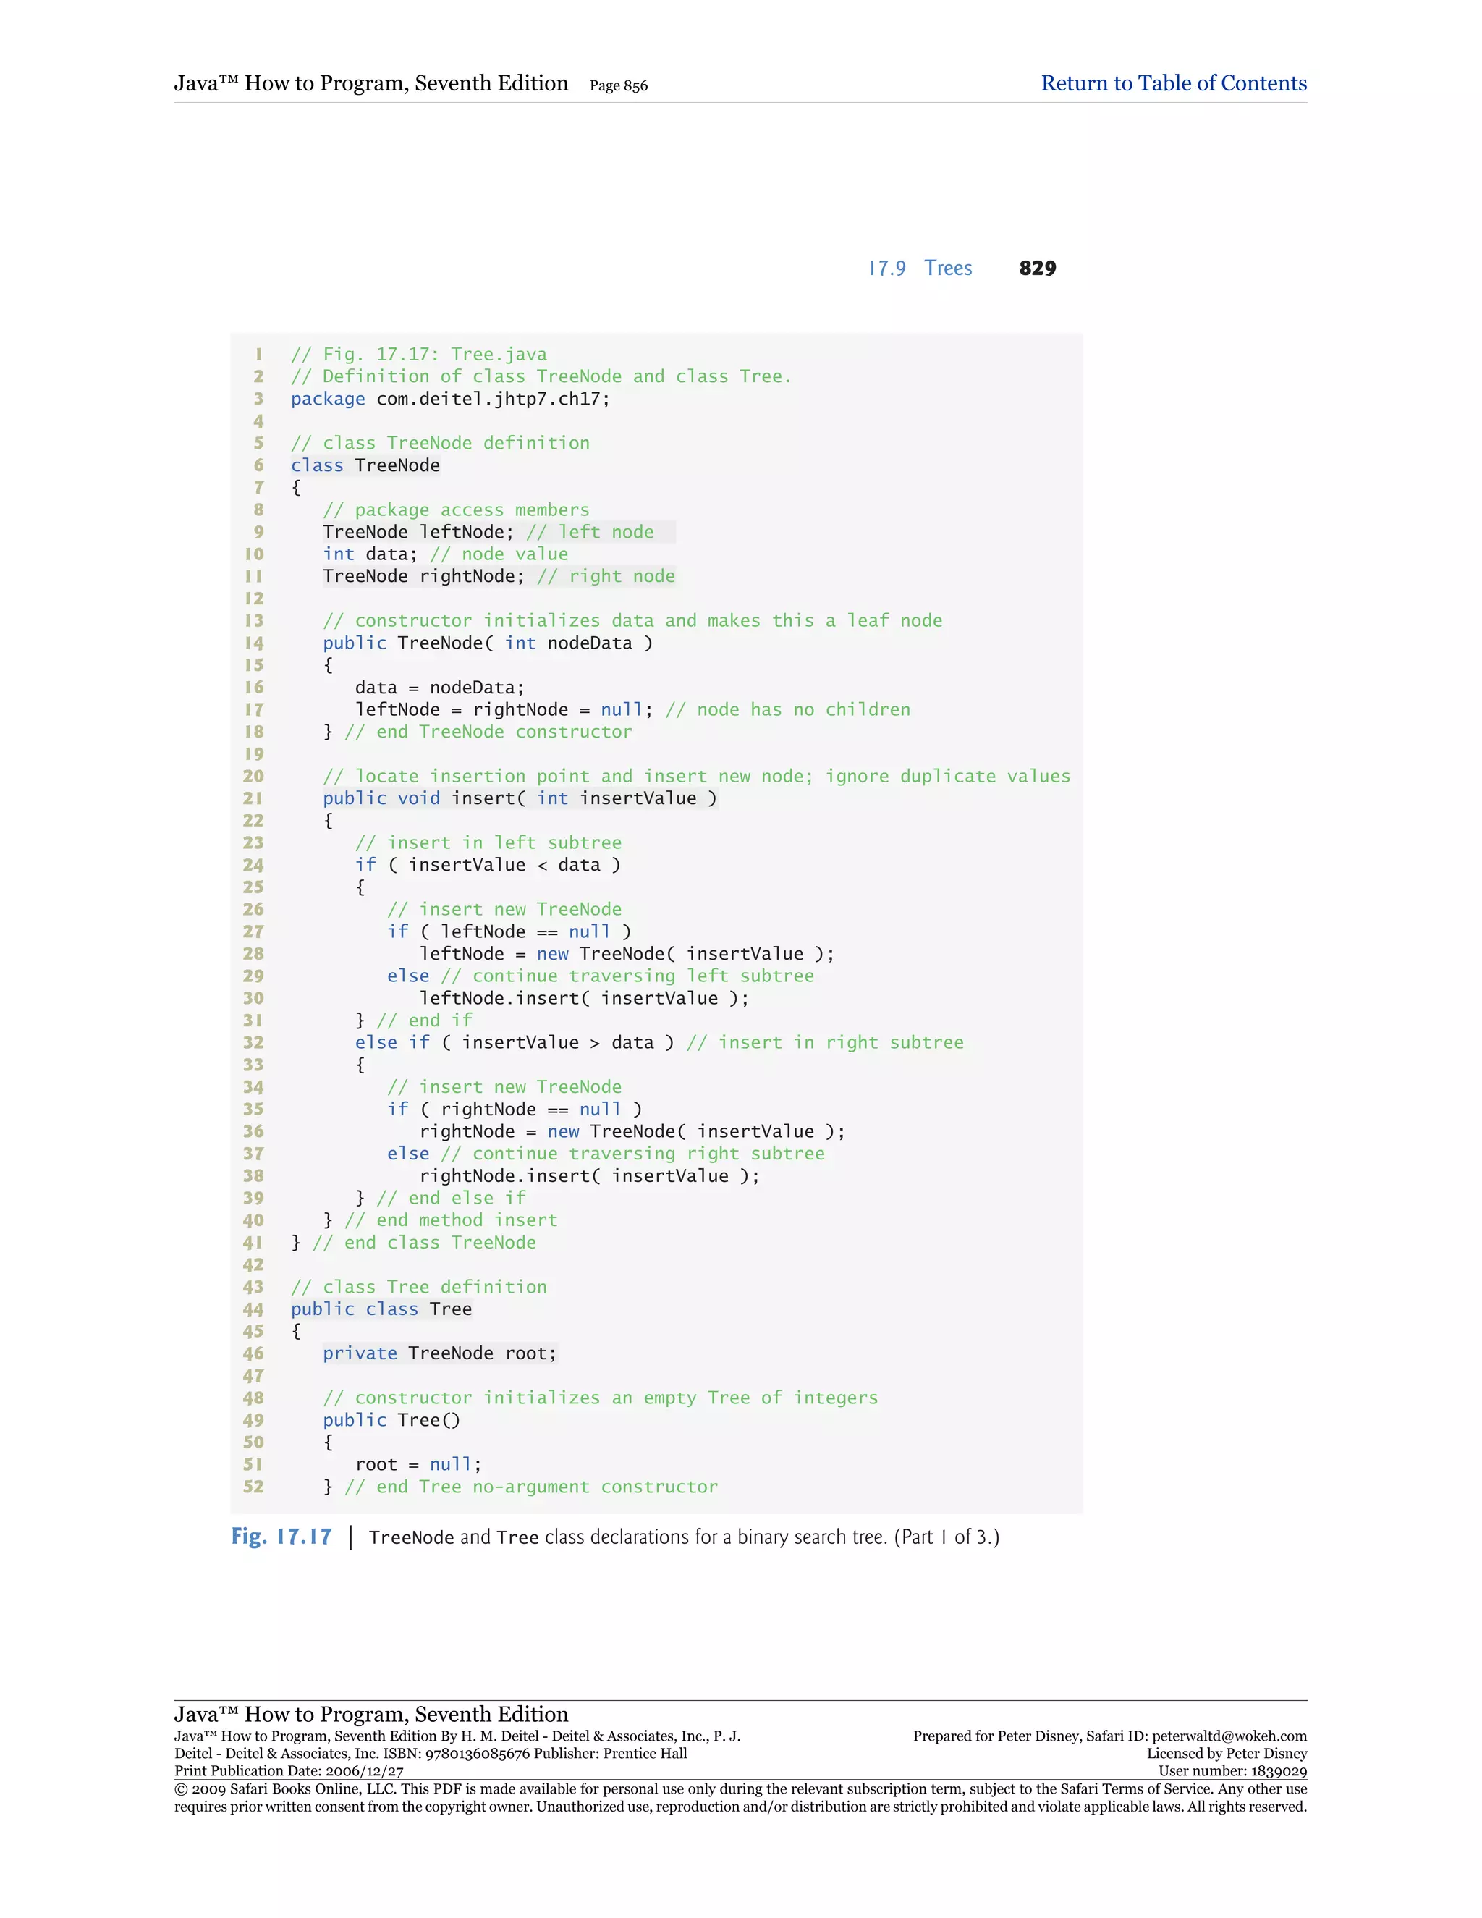Click the header title Java How to Program
Viewport: 1482px width, 1918px height.
(370, 83)
